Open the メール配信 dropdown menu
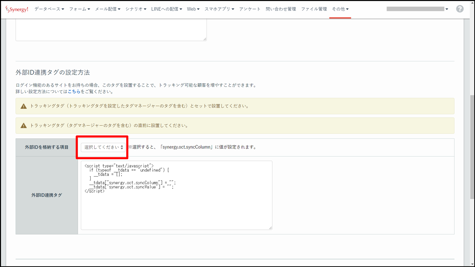The height and width of the screenshot is (267, 475). click(x=107, y=9)
